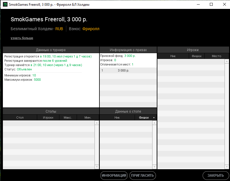Click the 'Призовой фонд: 3 000 р.' text
230x181 pixels.
point(118,56)
